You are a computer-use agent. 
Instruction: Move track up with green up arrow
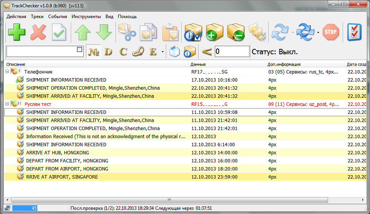[82, 32]
